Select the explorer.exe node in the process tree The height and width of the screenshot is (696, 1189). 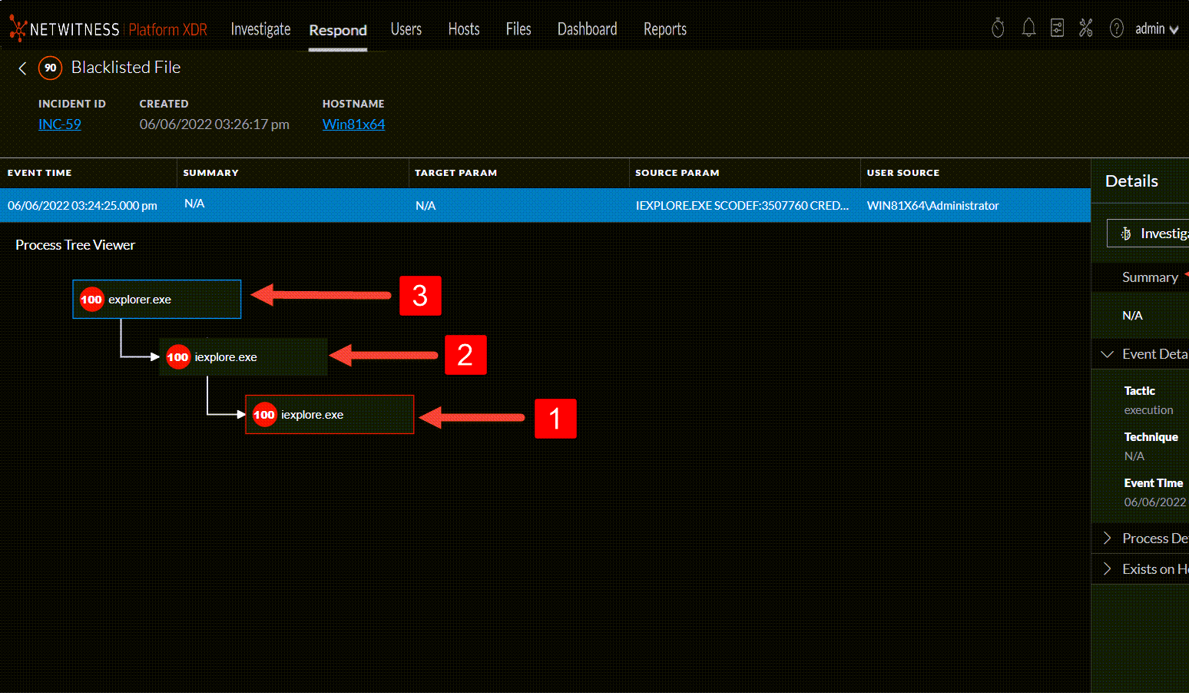tap(157, 299)
